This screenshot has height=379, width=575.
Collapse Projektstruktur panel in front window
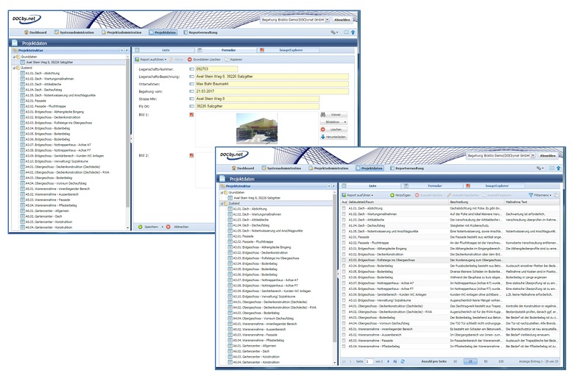coord(328,186)
